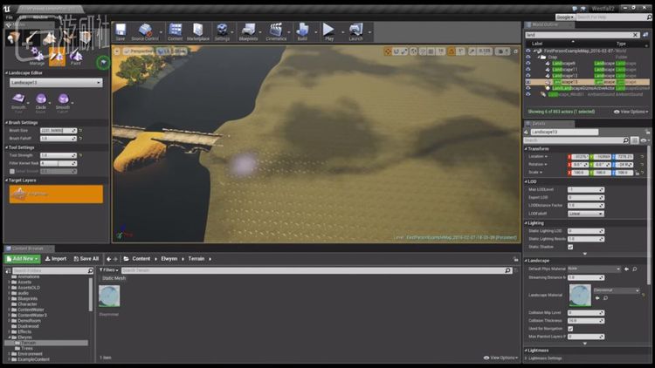Open the Landscape13 dropdown in Landscape Editor
This screenshot has width=655, height=368.
pos(55,83)
